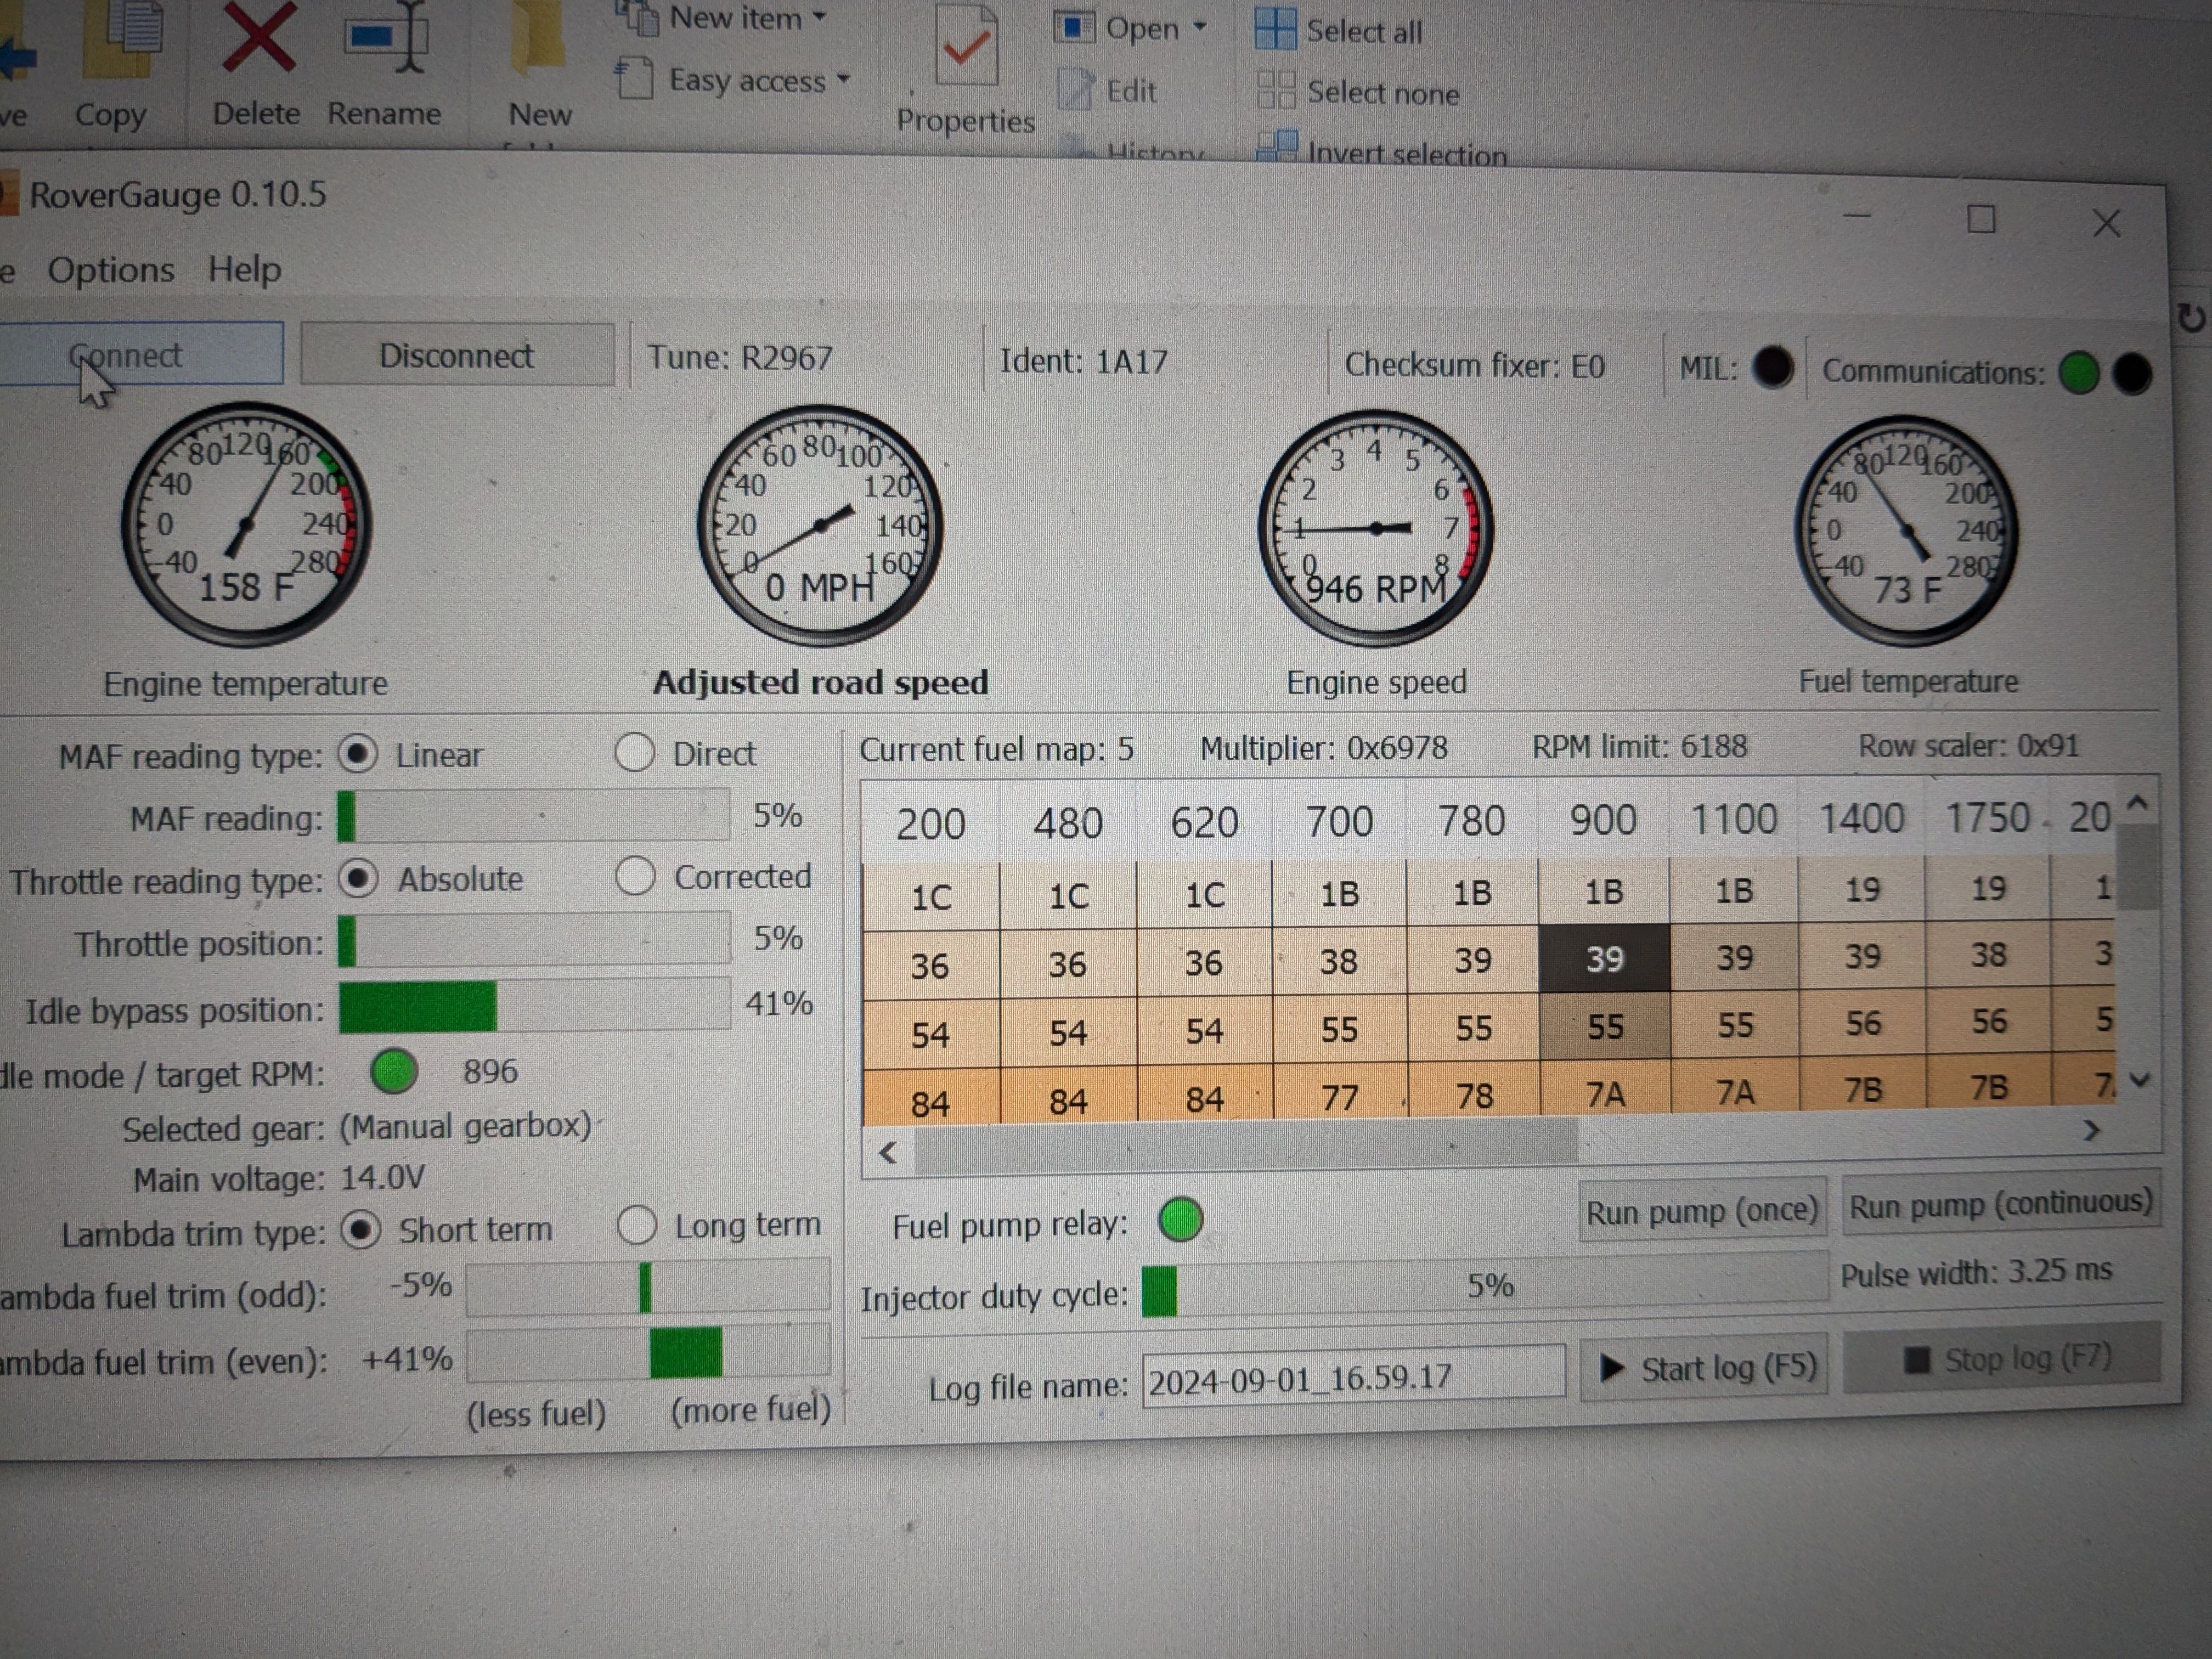Click the Select all icon

click(x=1275, y=30)
